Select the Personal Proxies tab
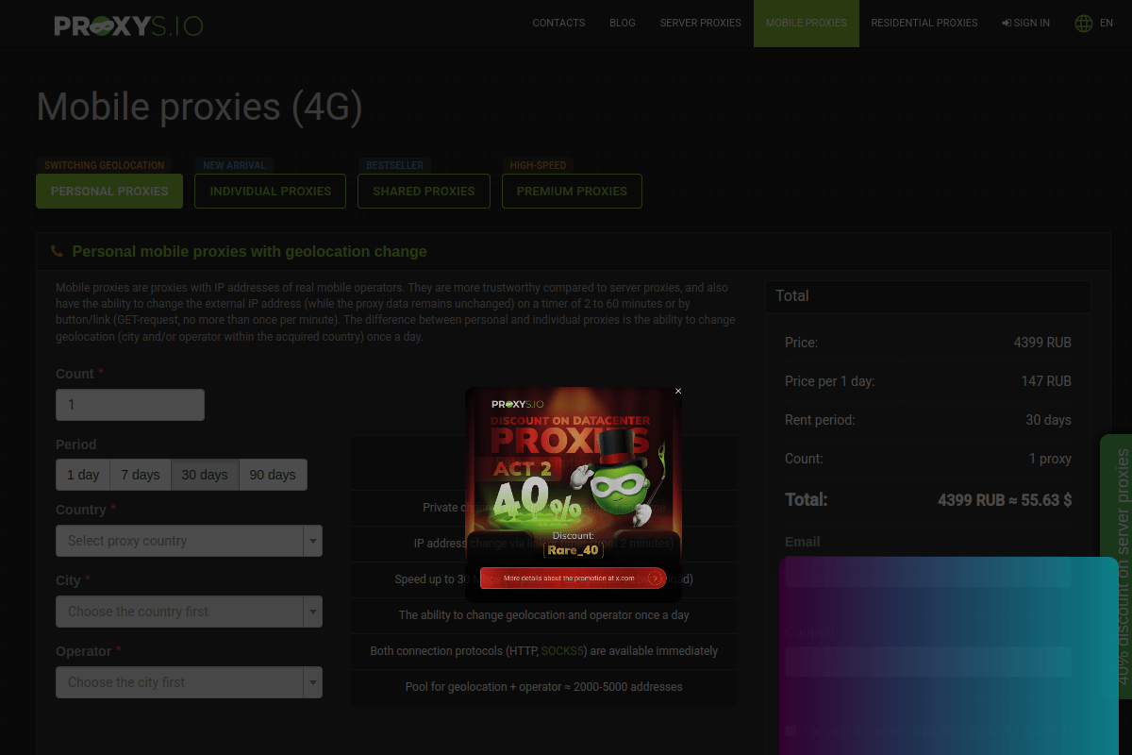Screen dimensions: 1132x755 109,191
